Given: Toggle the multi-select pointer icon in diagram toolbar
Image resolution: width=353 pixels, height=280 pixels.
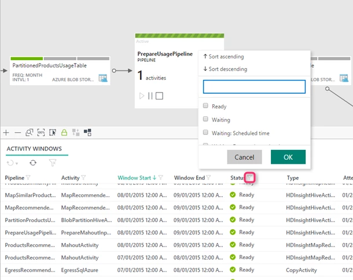Looking at the screenshot, I should click(53, 132).
